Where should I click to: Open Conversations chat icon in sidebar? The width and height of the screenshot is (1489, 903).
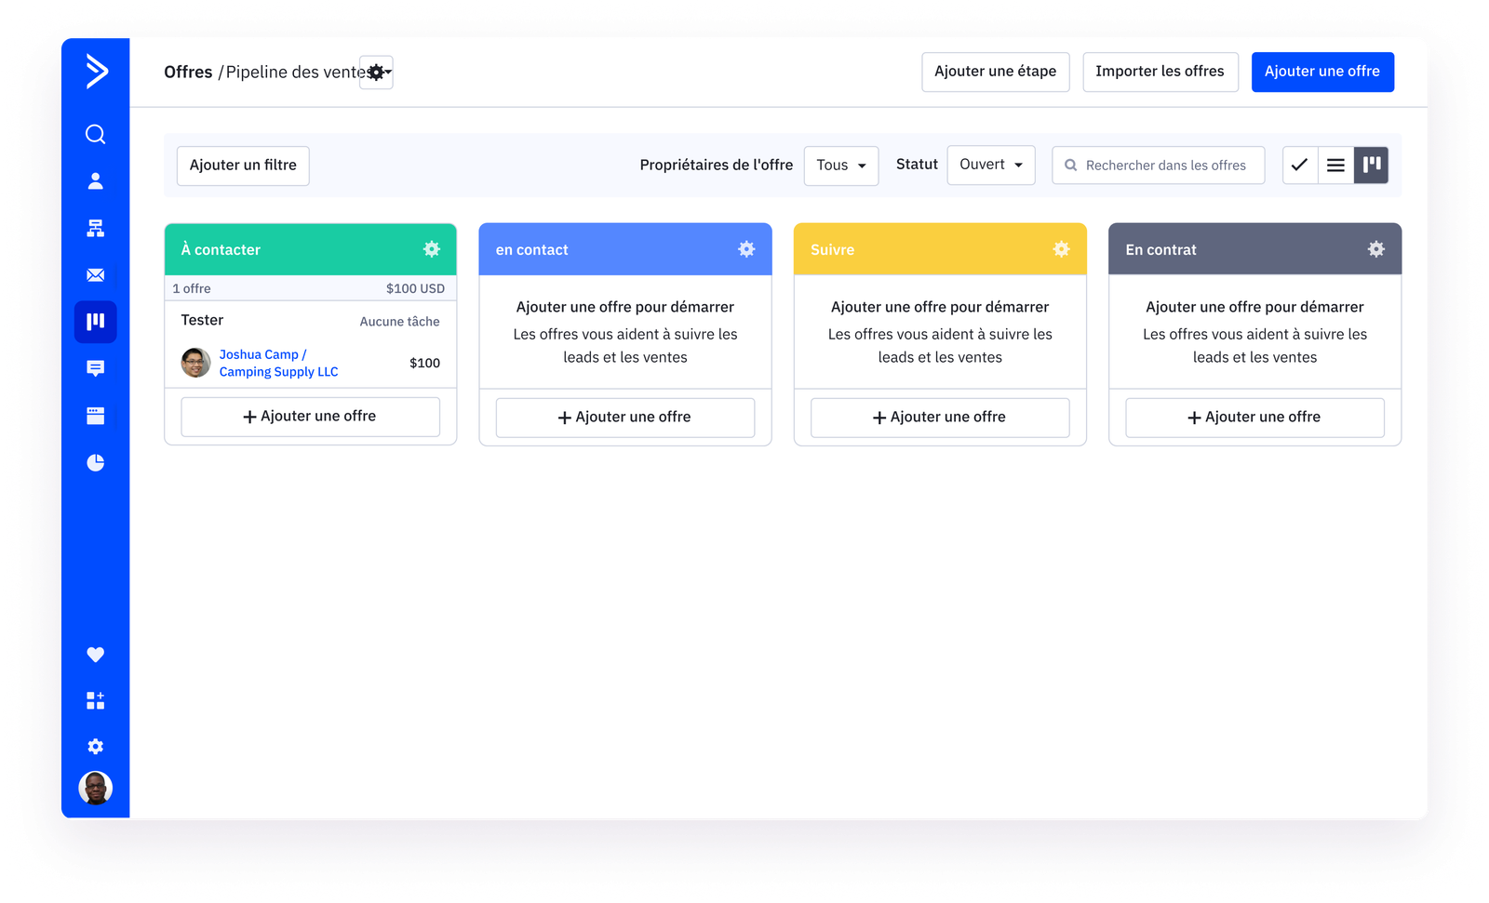click(95, 369)
